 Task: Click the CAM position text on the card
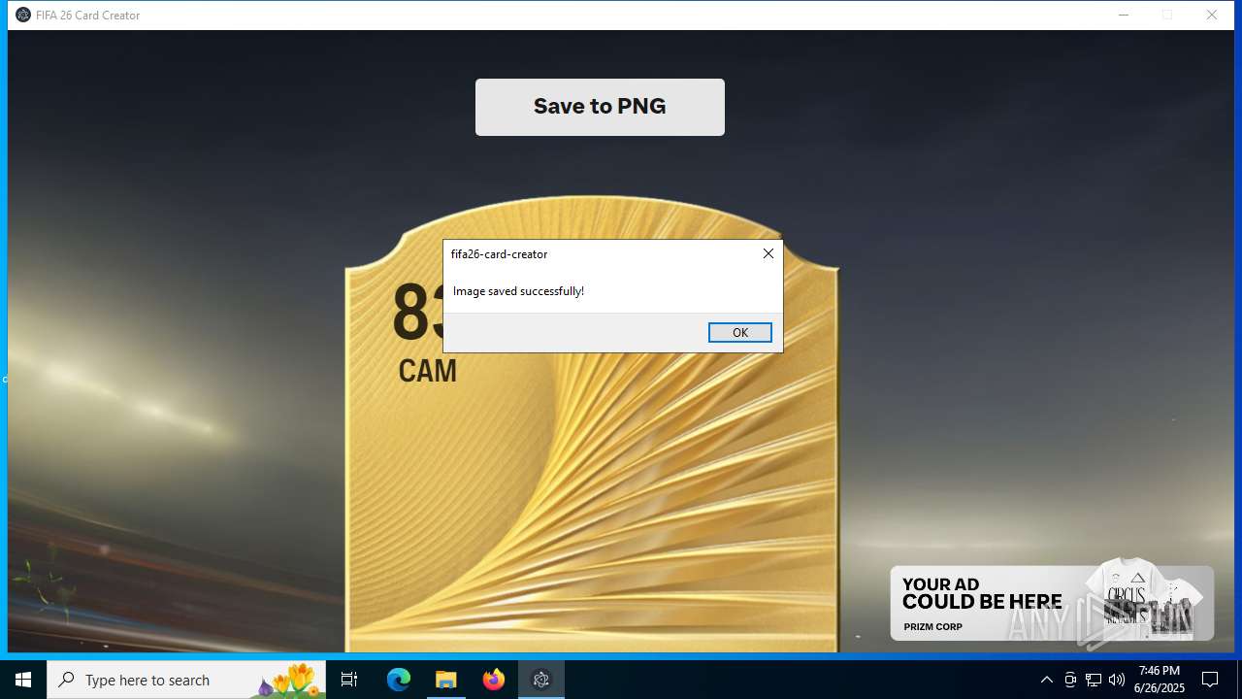coord(427,371)
